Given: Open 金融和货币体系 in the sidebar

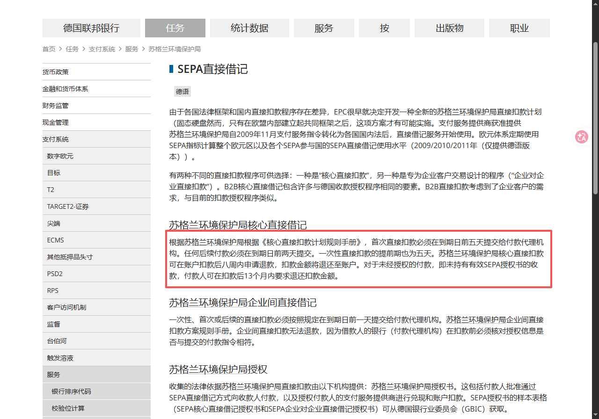Looking at the screenshot, I should pos(96,89).
